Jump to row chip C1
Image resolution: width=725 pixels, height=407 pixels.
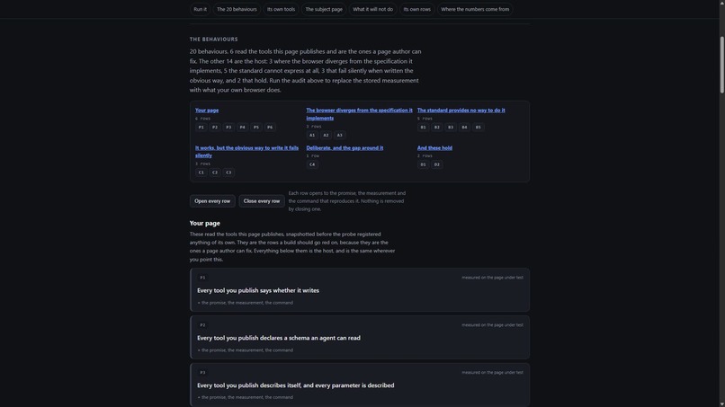click(201, 173)
